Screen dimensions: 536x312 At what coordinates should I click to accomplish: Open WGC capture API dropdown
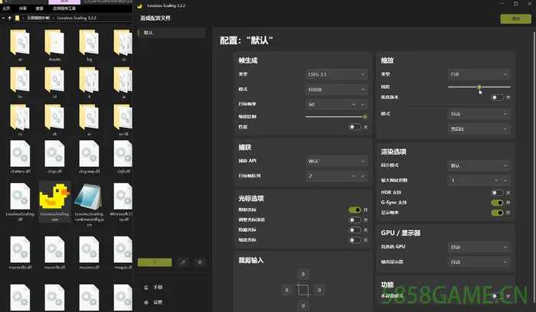pyautogui.click(x=336, y=161)
